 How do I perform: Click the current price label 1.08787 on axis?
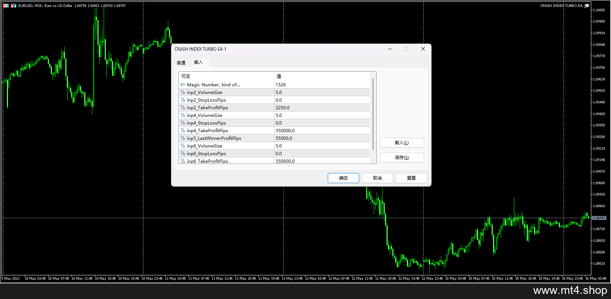click(599, 218)
